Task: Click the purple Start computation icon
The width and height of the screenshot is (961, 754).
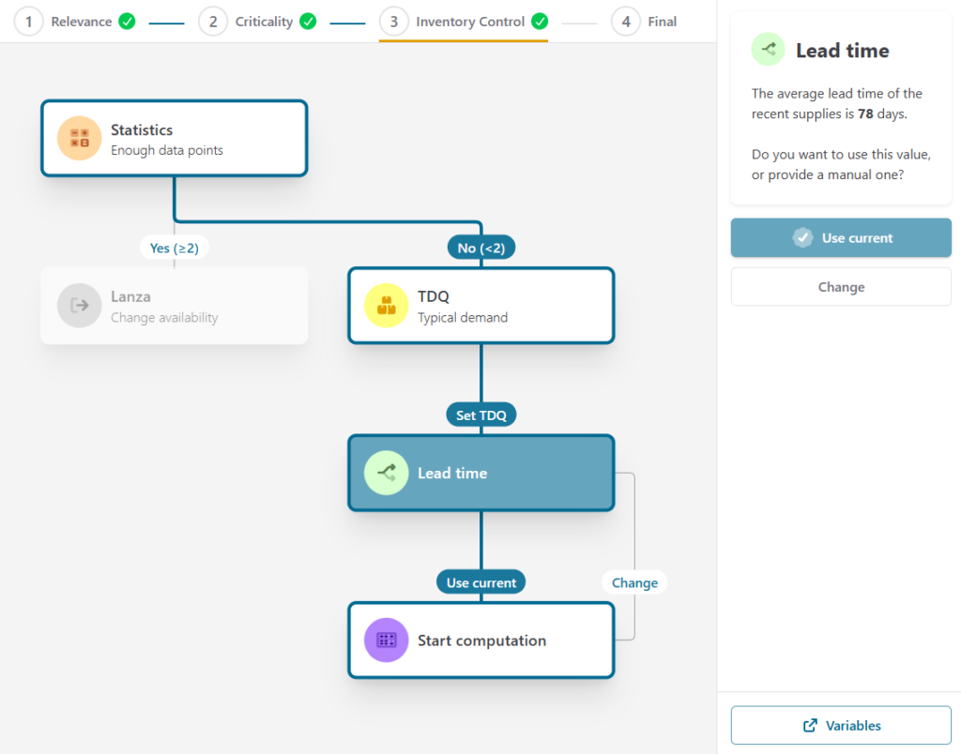Action: point(386,641)
